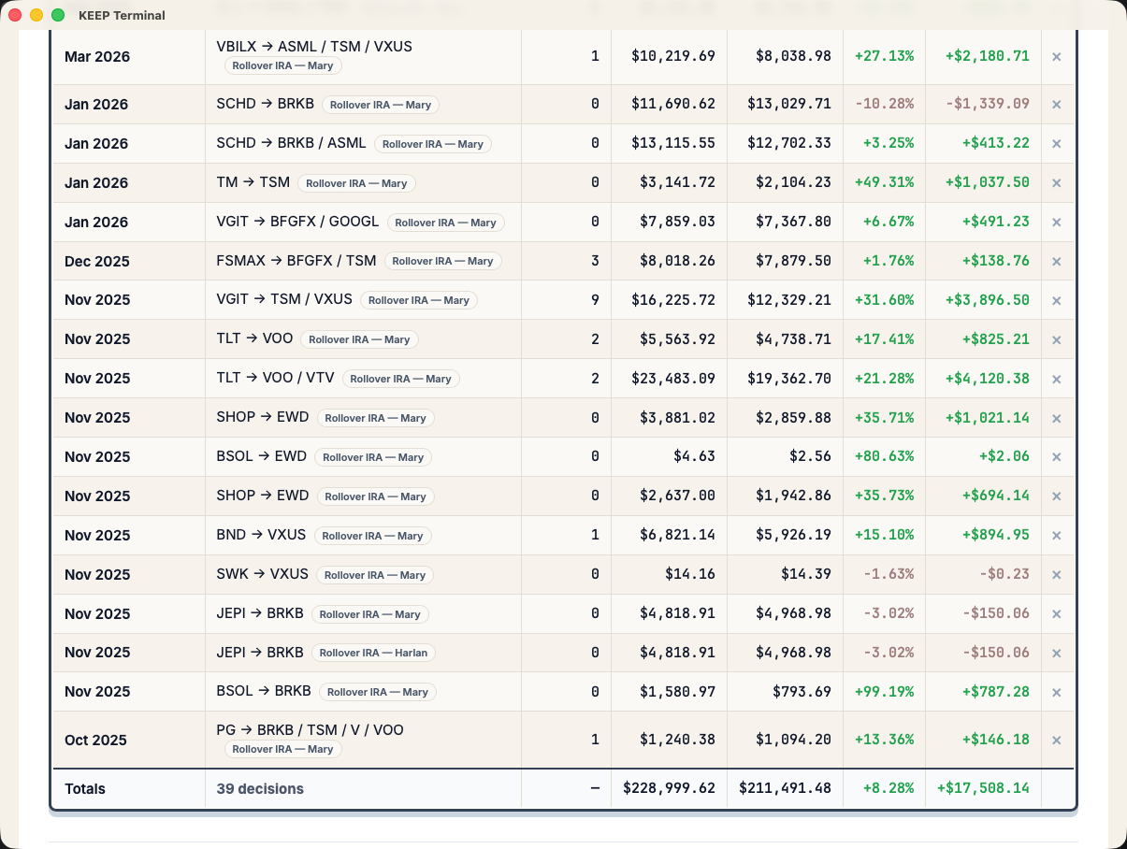Click the 'Mar 2026' date cell
The image size is (1127, 849).
[97, 57]
